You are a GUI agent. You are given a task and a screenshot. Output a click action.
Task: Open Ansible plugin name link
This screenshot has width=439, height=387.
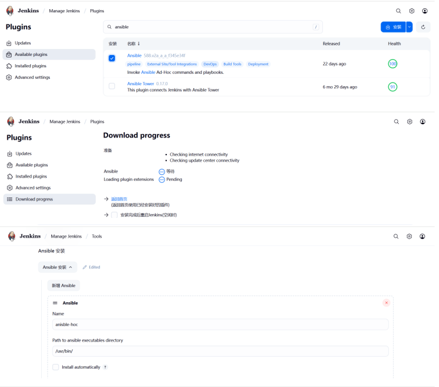point(134,56)
